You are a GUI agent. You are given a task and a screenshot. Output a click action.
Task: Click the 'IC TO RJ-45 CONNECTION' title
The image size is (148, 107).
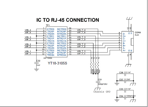[x=68, y=20]
